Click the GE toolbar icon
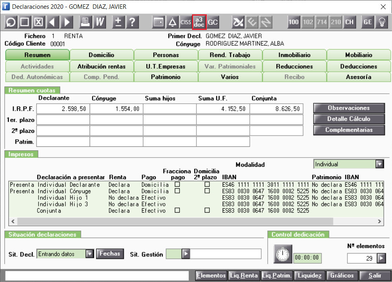The height and width of the screenshot is (282, 392). click(x=367, y=22)
